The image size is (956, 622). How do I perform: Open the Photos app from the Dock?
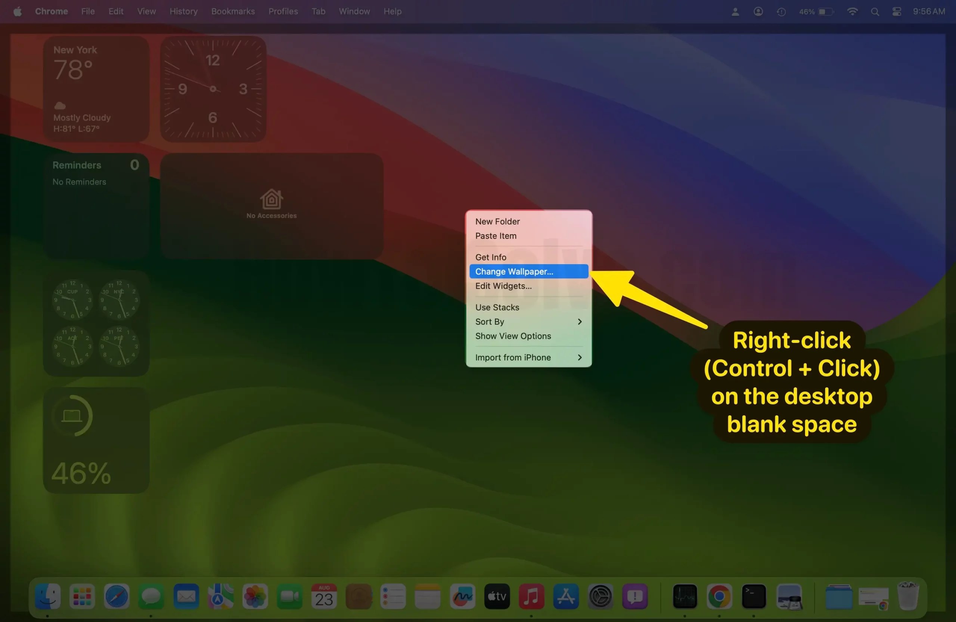[255, 596]
